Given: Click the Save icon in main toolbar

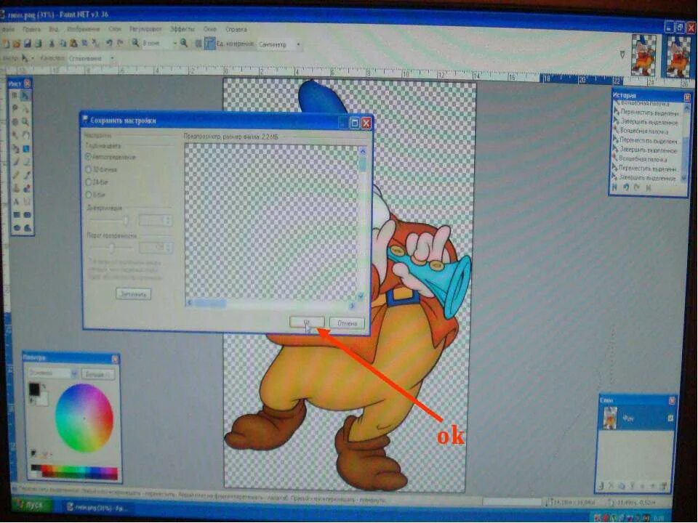Looking at the screenshot, I should (x=27, y=44).
